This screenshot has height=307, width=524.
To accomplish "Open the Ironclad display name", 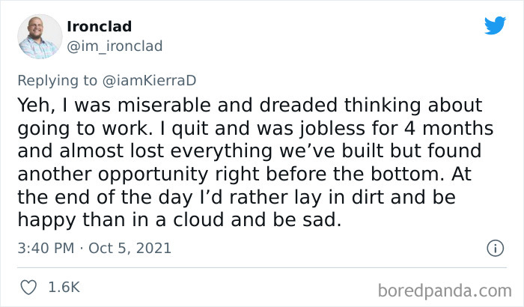I will 99,27.
